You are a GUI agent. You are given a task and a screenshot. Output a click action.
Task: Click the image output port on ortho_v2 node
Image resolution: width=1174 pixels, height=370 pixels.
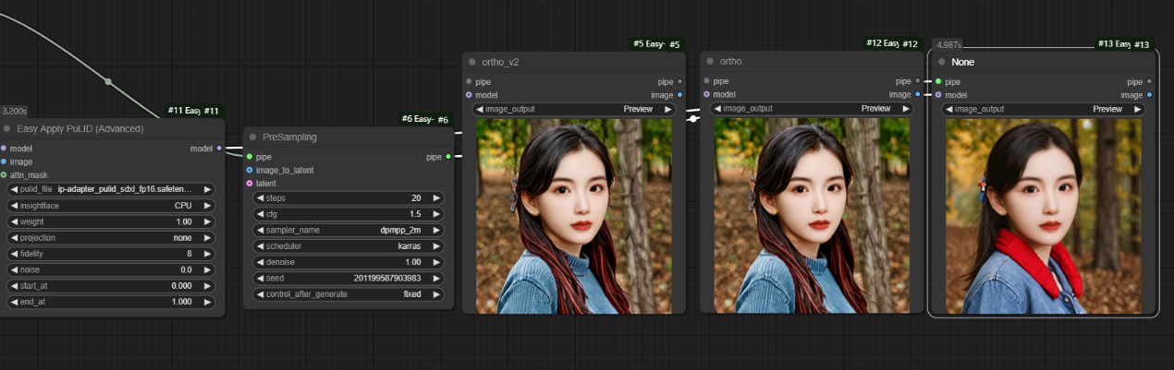click(x=680, y=95)
